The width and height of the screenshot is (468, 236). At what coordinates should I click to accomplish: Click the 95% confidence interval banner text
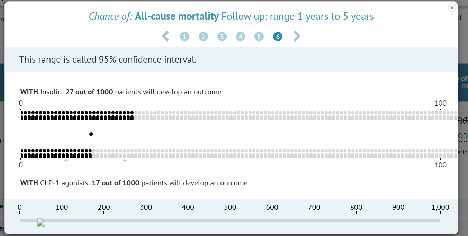pos(108,60)
